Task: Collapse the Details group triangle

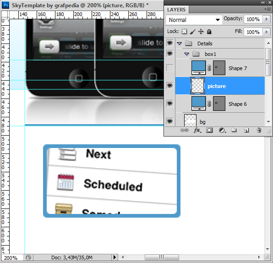Action: pos(180,44)
